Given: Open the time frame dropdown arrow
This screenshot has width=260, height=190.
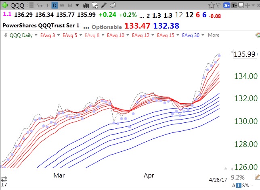Looking at the screenshot, I should point(77,6).
